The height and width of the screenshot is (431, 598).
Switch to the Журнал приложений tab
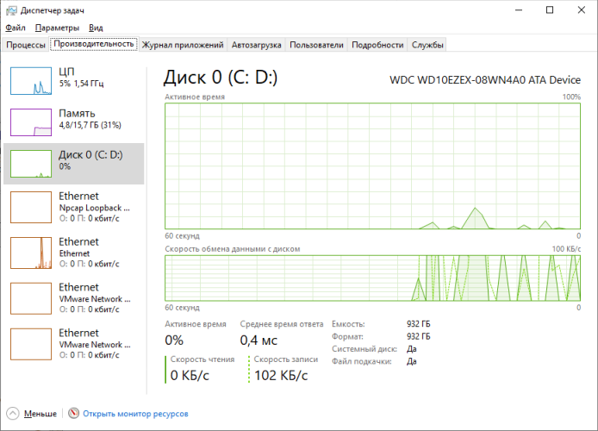183,45
